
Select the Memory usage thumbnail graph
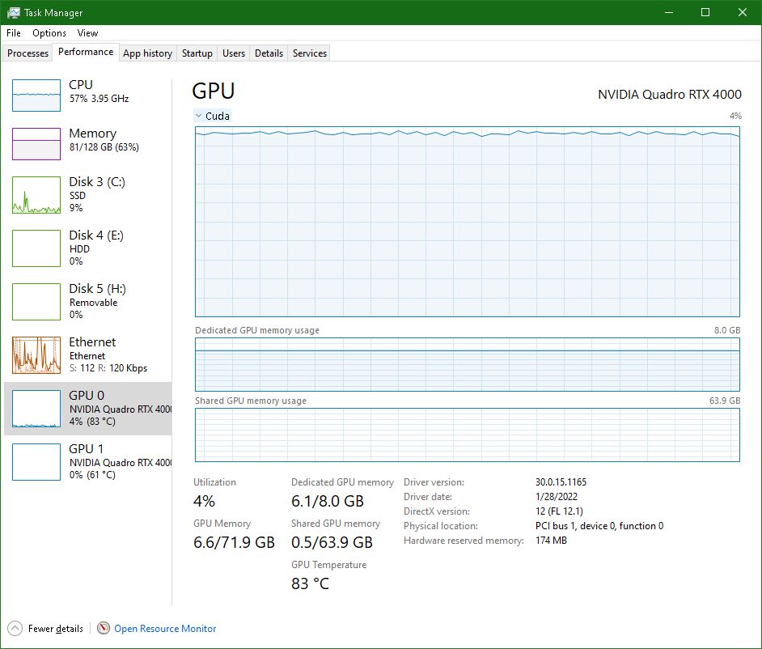click(x=36, y=144)
